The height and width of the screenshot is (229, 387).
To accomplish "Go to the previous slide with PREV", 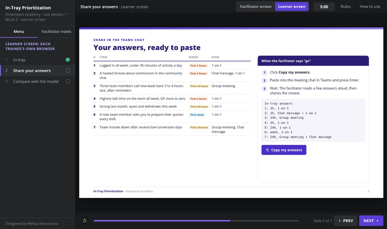I will pos(346,221).
